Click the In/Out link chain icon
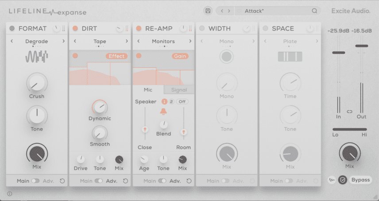 (x=350, y=112)
